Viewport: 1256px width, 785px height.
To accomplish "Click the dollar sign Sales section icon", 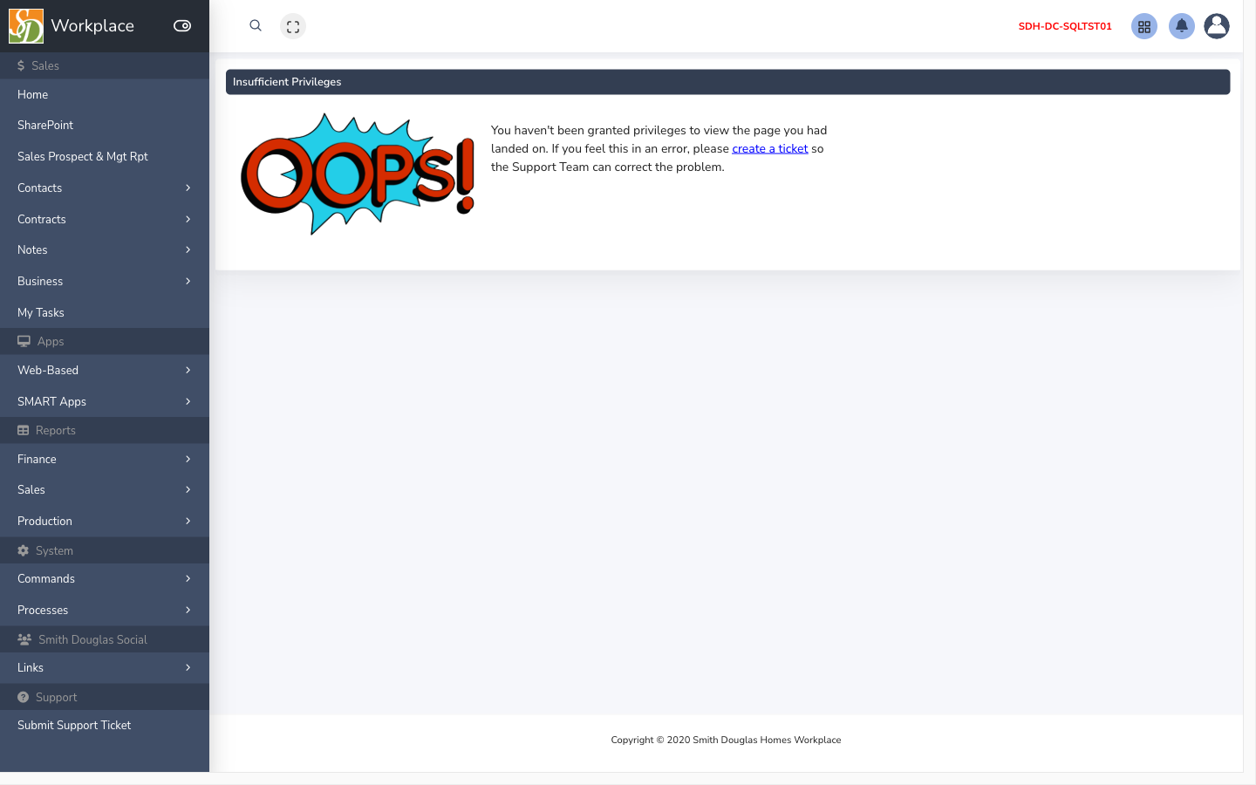I will [21, 65].
